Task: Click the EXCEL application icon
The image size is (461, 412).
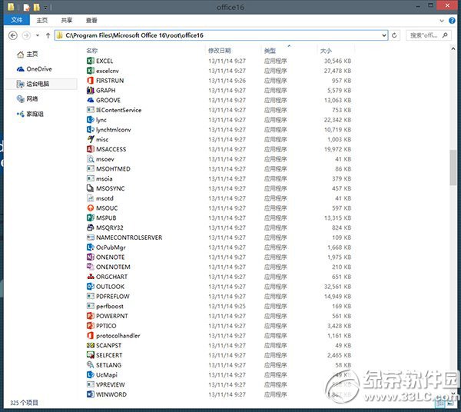Action: tap(90, 61)
